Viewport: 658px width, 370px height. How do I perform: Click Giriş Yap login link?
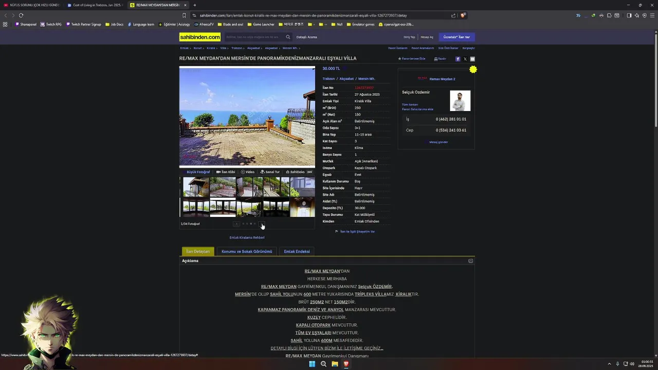409,37
